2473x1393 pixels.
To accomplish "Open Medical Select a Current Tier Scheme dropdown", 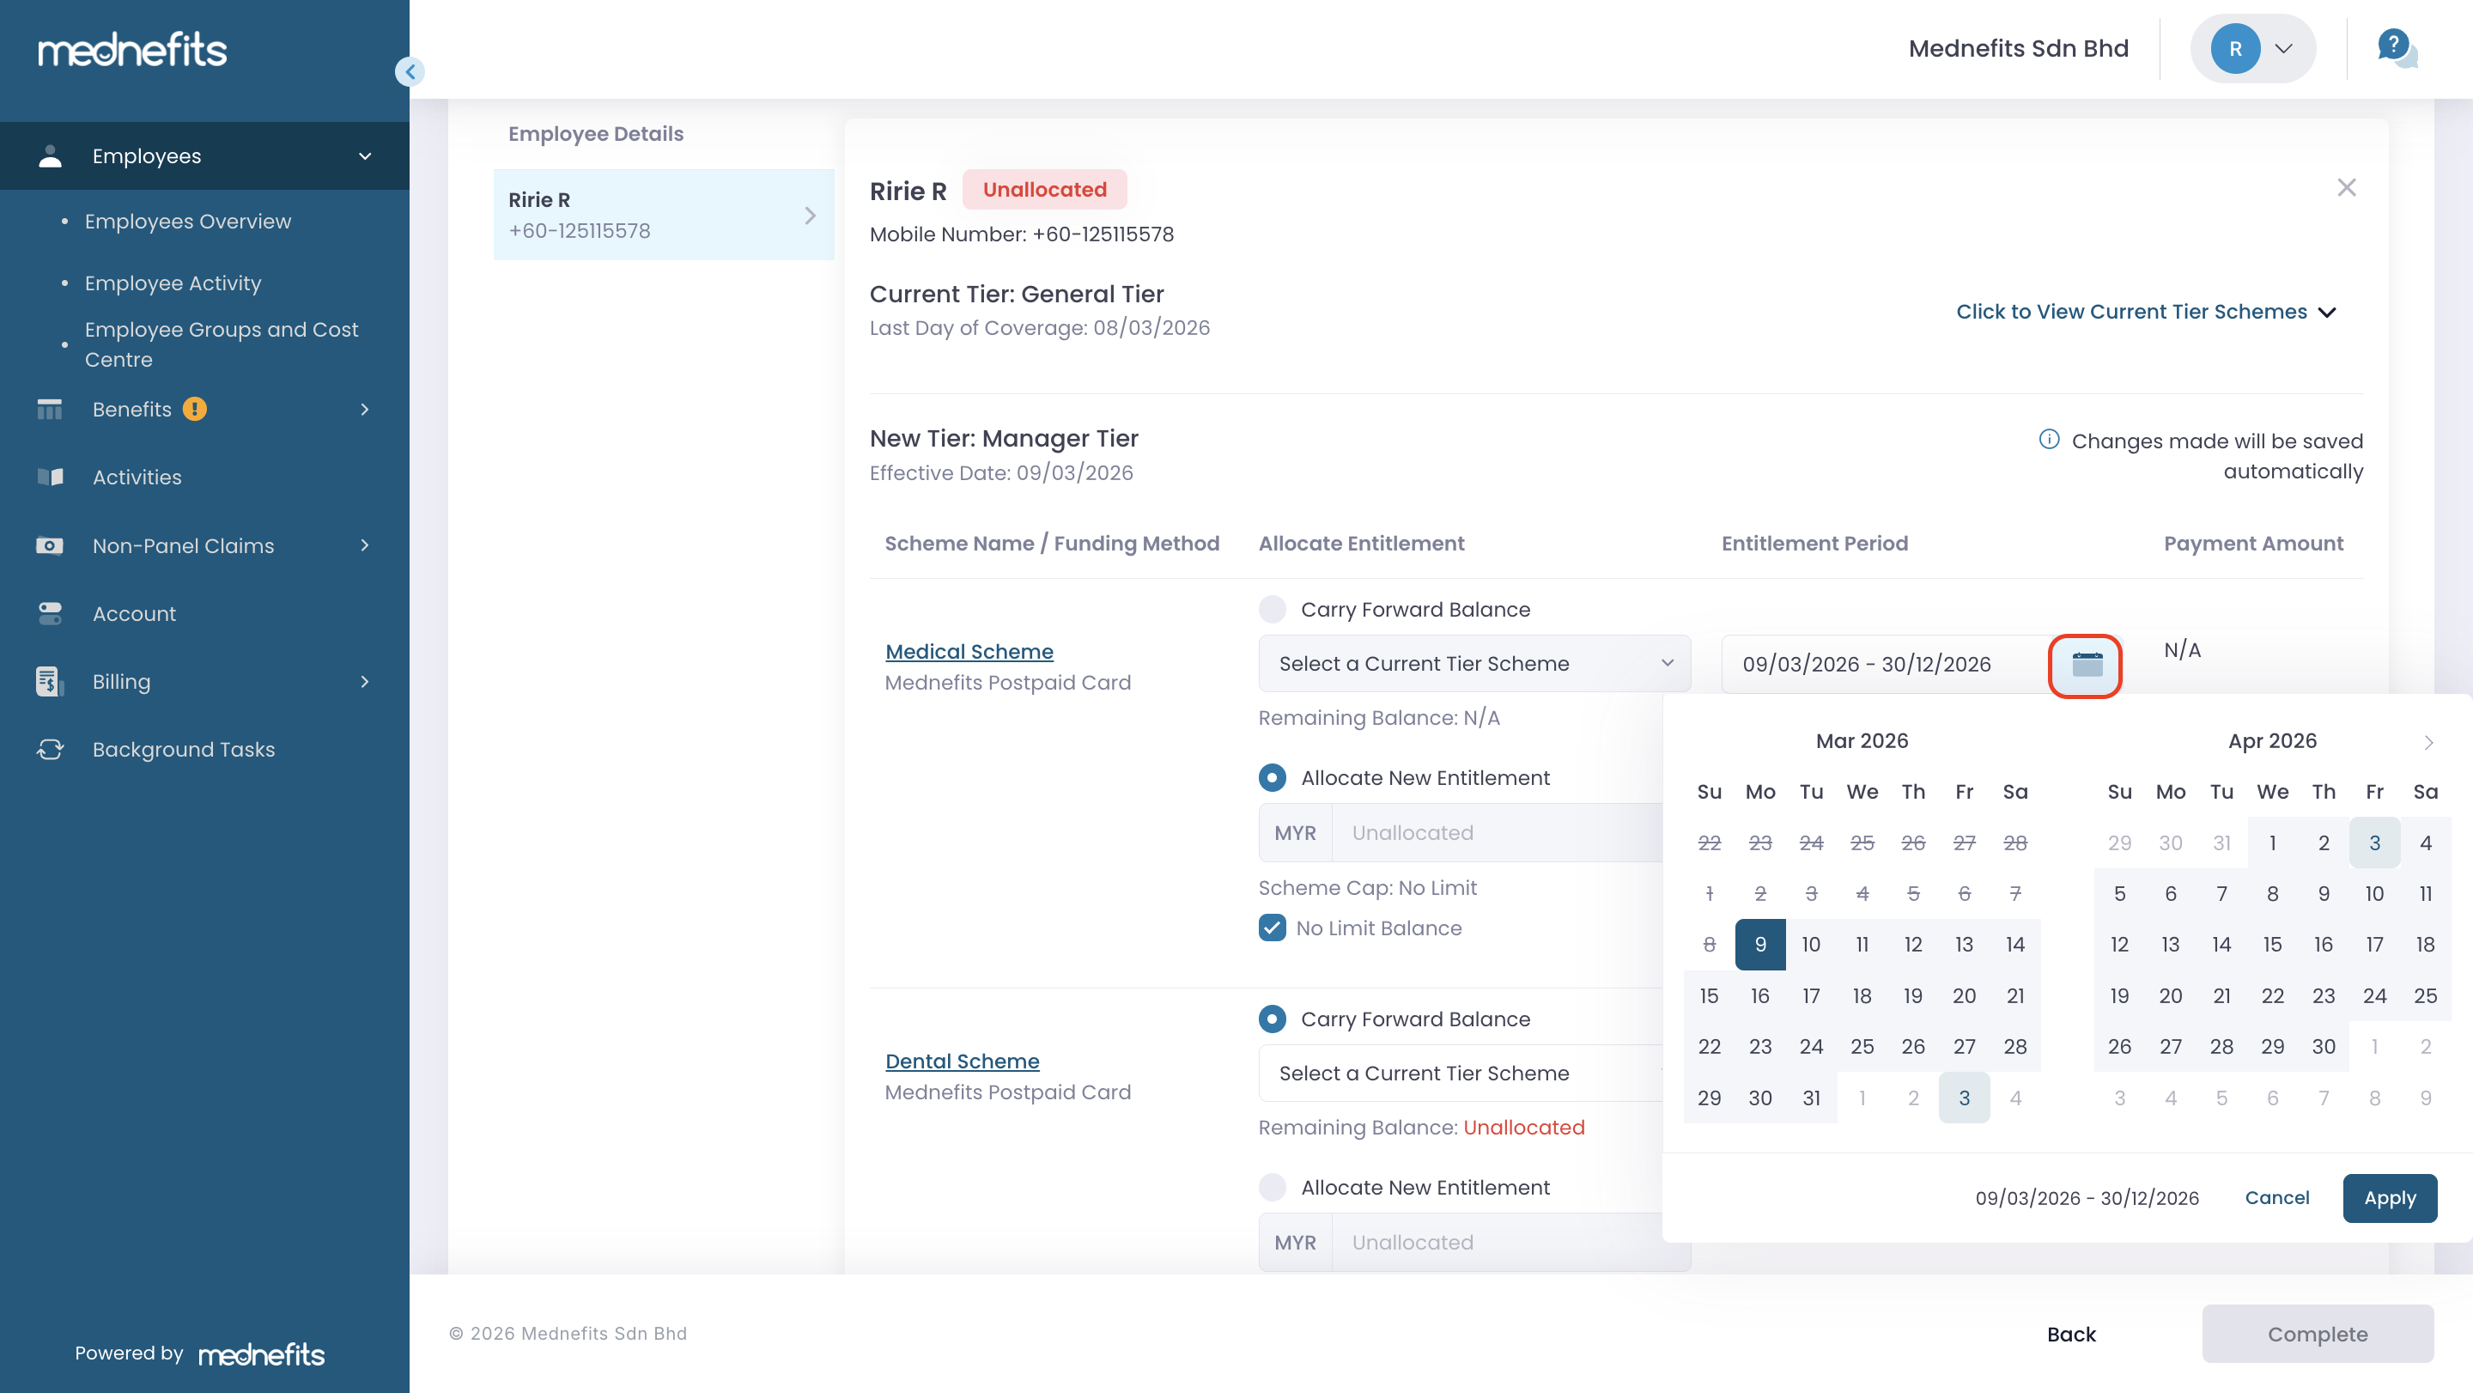I will click(x=1473, y=663).
